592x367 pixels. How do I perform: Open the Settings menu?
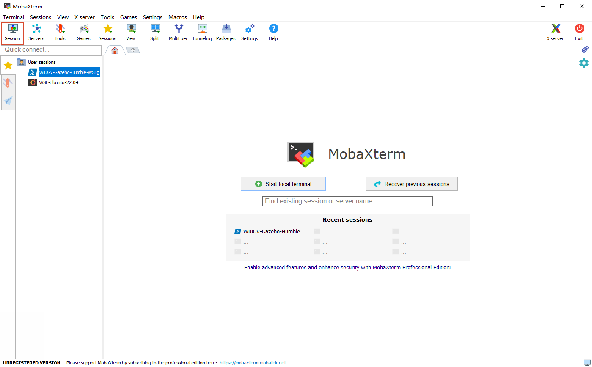click(153, 17)
